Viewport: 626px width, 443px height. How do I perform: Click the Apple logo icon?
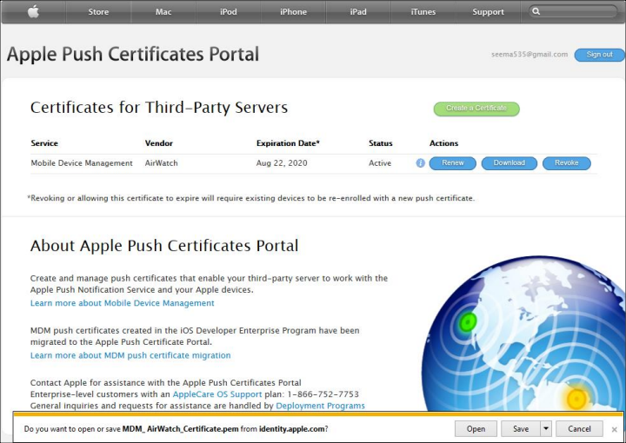click(x=34, y=11)
